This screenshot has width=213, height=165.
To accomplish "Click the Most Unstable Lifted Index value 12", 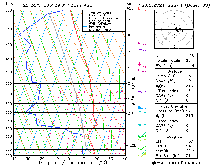I will tap(188, 121).
